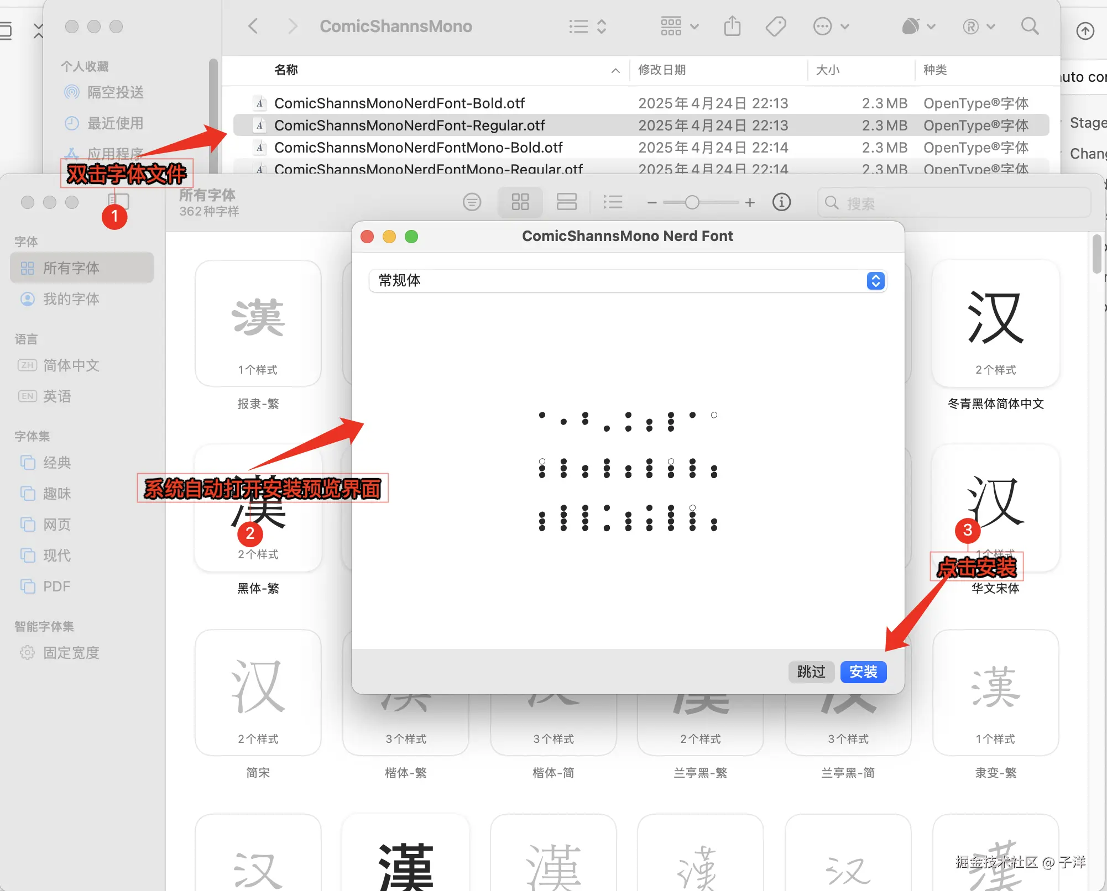Click the Finder share icon
Screen dimensions: 1107x891
(x=732, y=26)
